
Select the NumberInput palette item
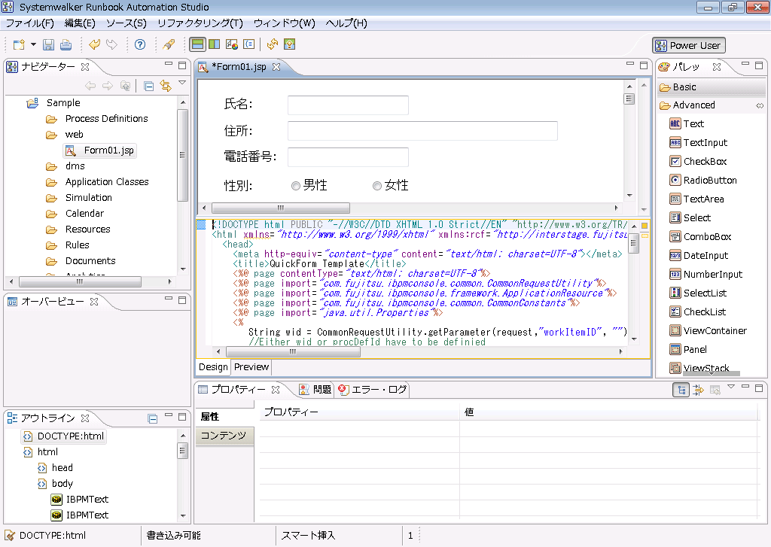point(706,274)
